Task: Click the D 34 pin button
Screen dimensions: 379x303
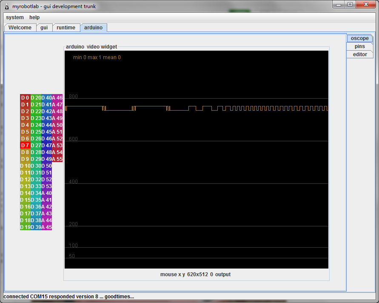Action: pyautogui.click(x=36, y=193)
